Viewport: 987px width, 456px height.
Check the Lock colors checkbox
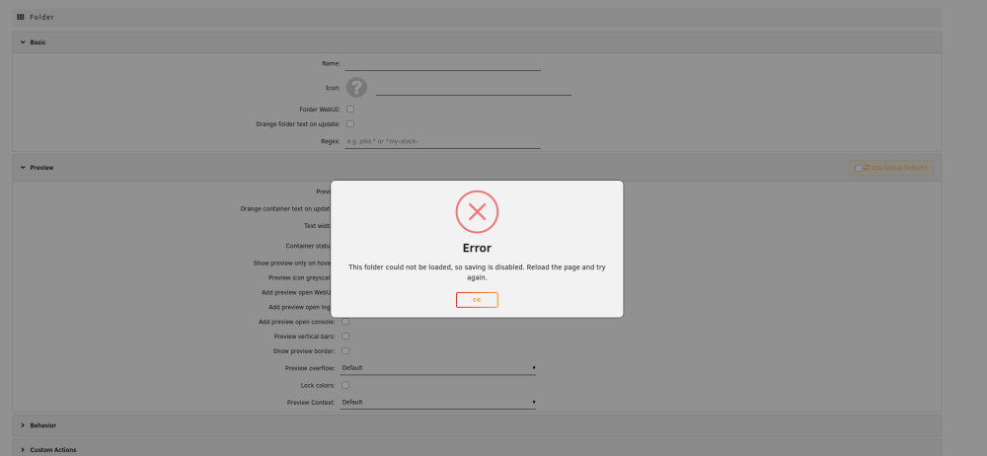coord(344,385)
